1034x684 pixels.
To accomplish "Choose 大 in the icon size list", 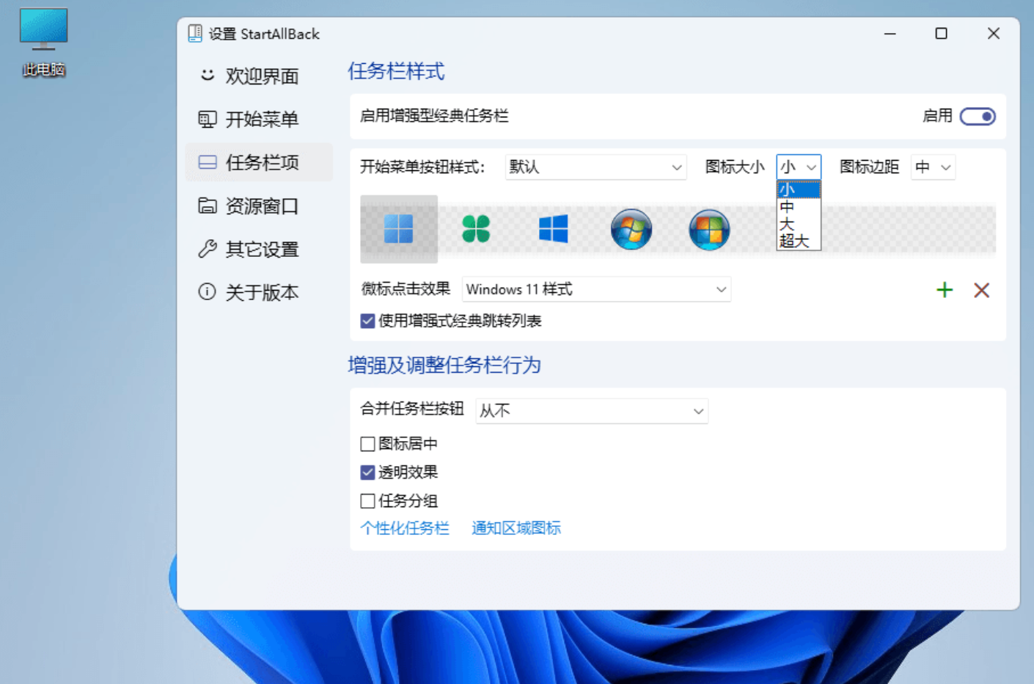I will pos(799,224).
